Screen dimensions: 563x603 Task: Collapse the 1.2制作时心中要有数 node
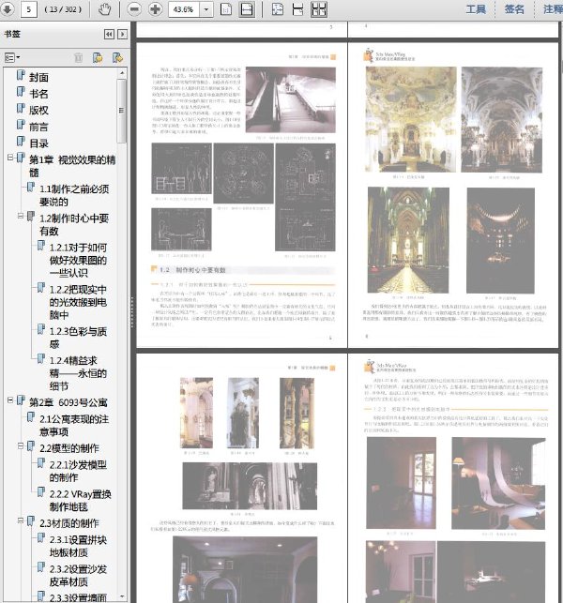point(21,216)
